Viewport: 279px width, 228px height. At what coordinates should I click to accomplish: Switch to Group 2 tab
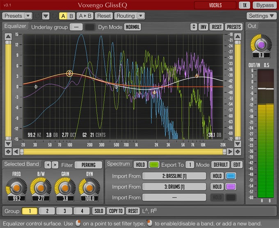(x=47, y=211)
